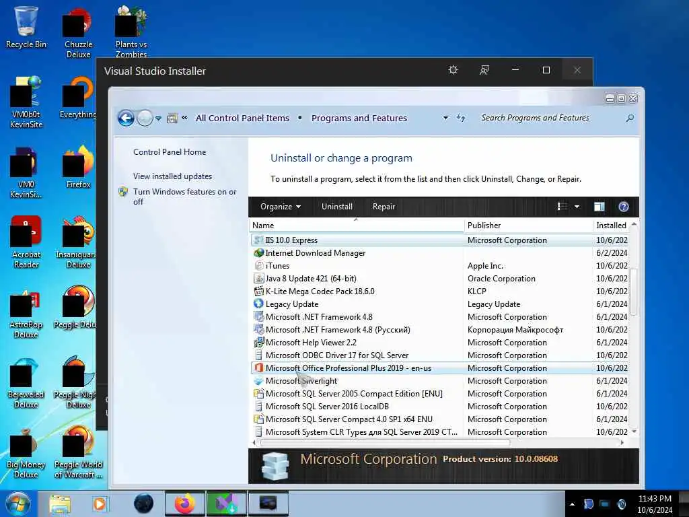
Task: Select K-Lite Mega Codec Pack icon
Action: (259, 291)
